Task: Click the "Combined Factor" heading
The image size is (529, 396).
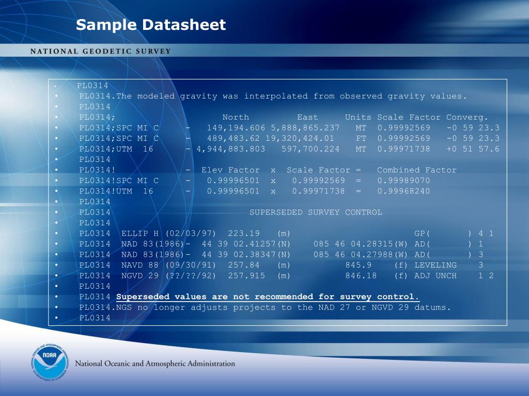Action: pos(417,170)
